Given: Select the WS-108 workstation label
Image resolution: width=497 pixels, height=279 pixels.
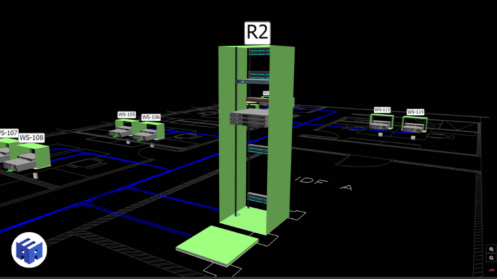Looking at the screenshot, I should 31,138.
